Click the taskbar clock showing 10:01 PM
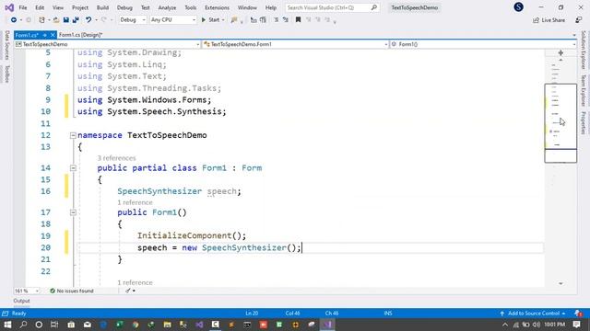Image resolution: width=590 pixels, height=331 pixels. click(554, 325)
